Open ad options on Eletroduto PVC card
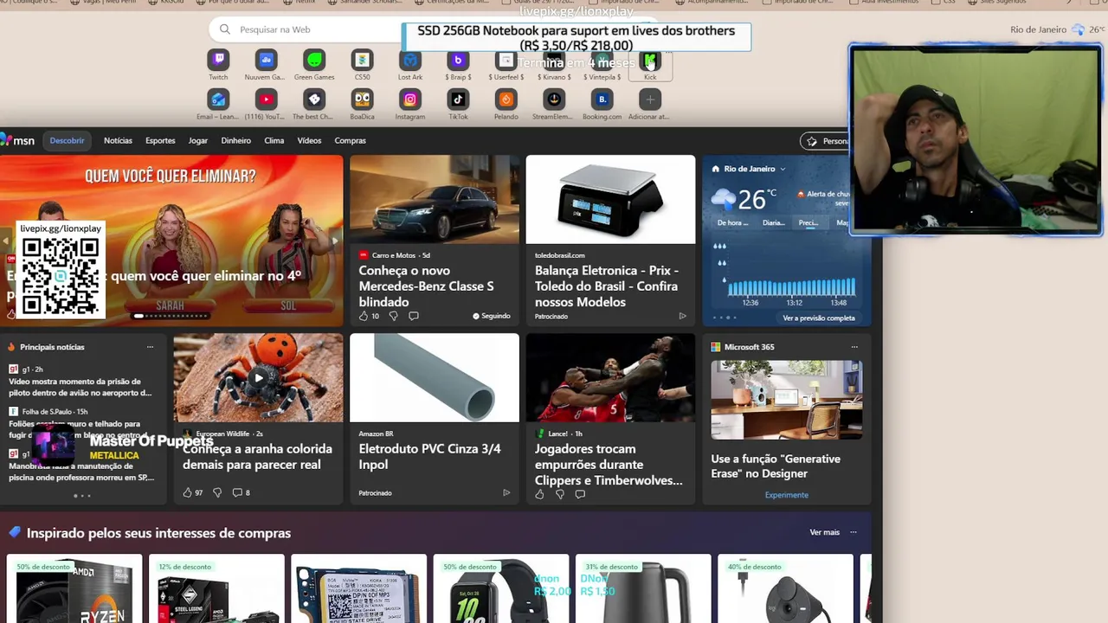Image resolution: width=1108 pixels, height=623 pixels. (506, 492)
